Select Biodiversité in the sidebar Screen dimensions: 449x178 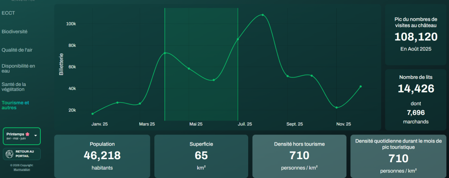pyautogui.click(x=14, y=32)
